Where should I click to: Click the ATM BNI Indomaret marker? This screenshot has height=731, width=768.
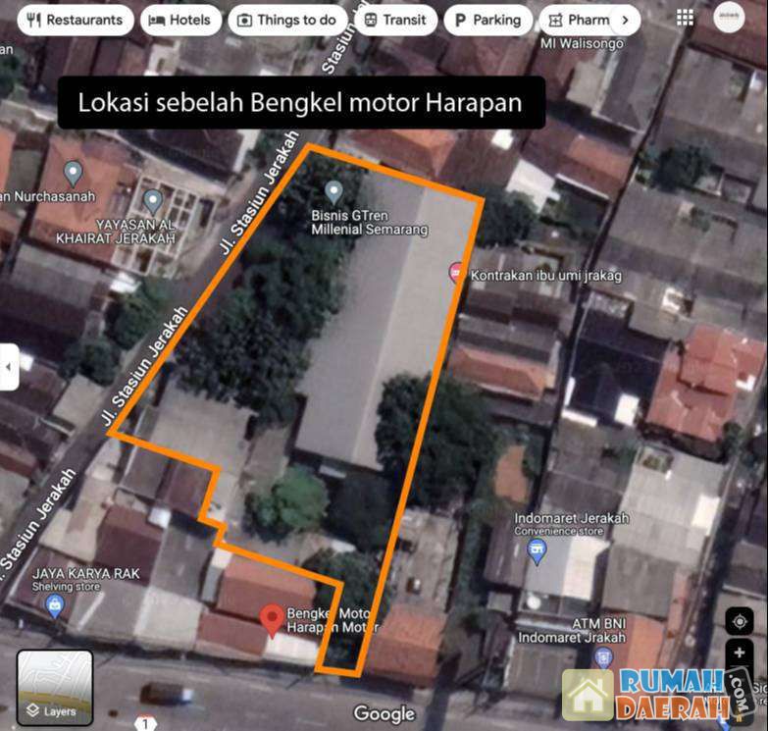pyautogui.click(x=603, y=655)
